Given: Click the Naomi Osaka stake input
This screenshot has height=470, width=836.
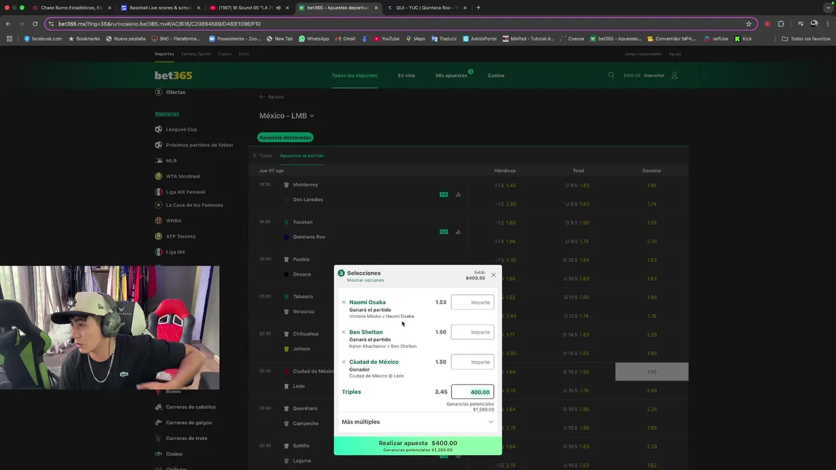Looking at the screenshot, I should 472,302.
